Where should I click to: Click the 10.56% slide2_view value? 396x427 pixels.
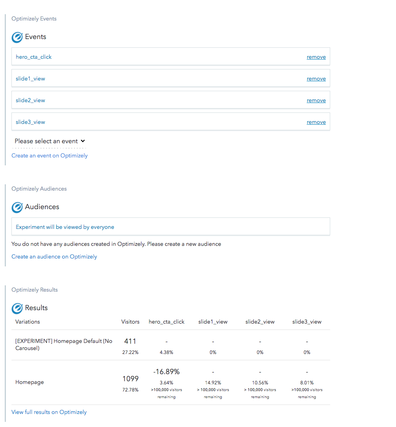[x=260, y=383]
